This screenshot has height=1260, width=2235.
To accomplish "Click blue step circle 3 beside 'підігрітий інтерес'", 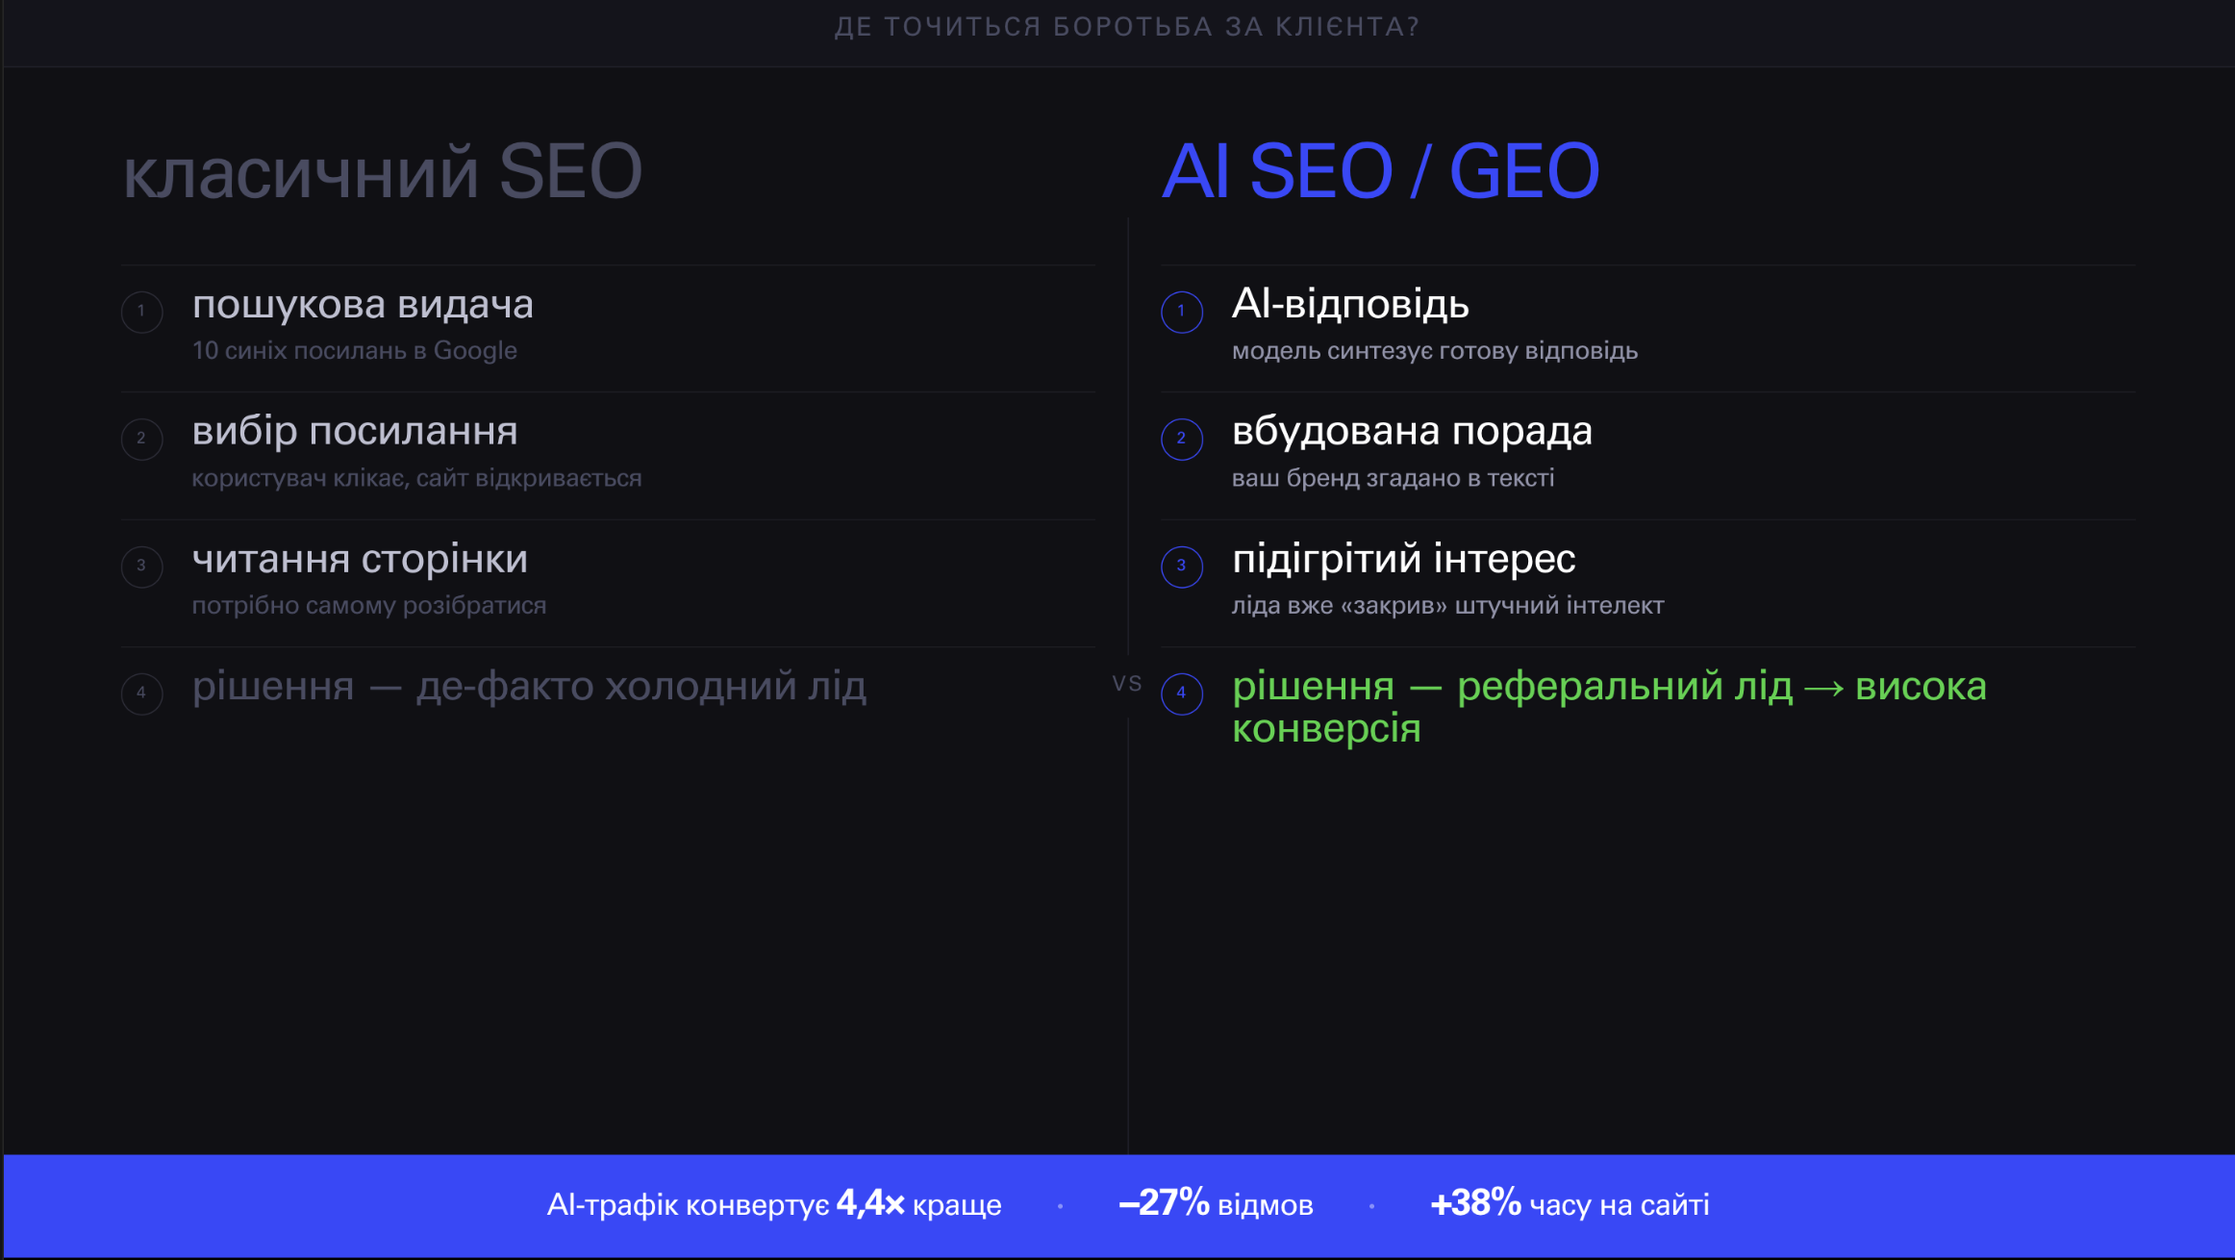I will click(1182, 566).
